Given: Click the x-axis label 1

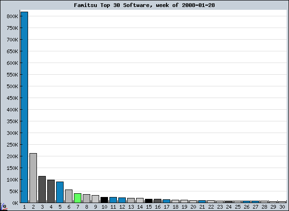Looking at the screenshot, I should click(24, 207).
